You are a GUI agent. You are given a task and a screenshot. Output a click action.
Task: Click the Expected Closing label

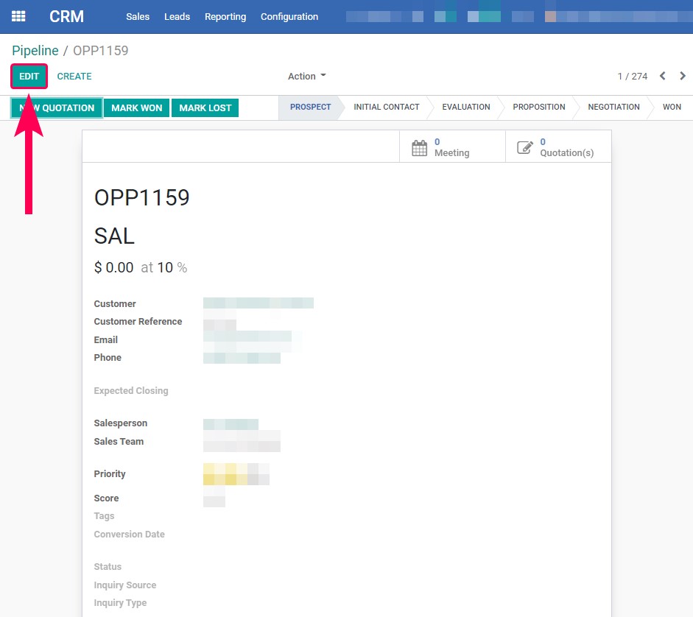point(131,391)
